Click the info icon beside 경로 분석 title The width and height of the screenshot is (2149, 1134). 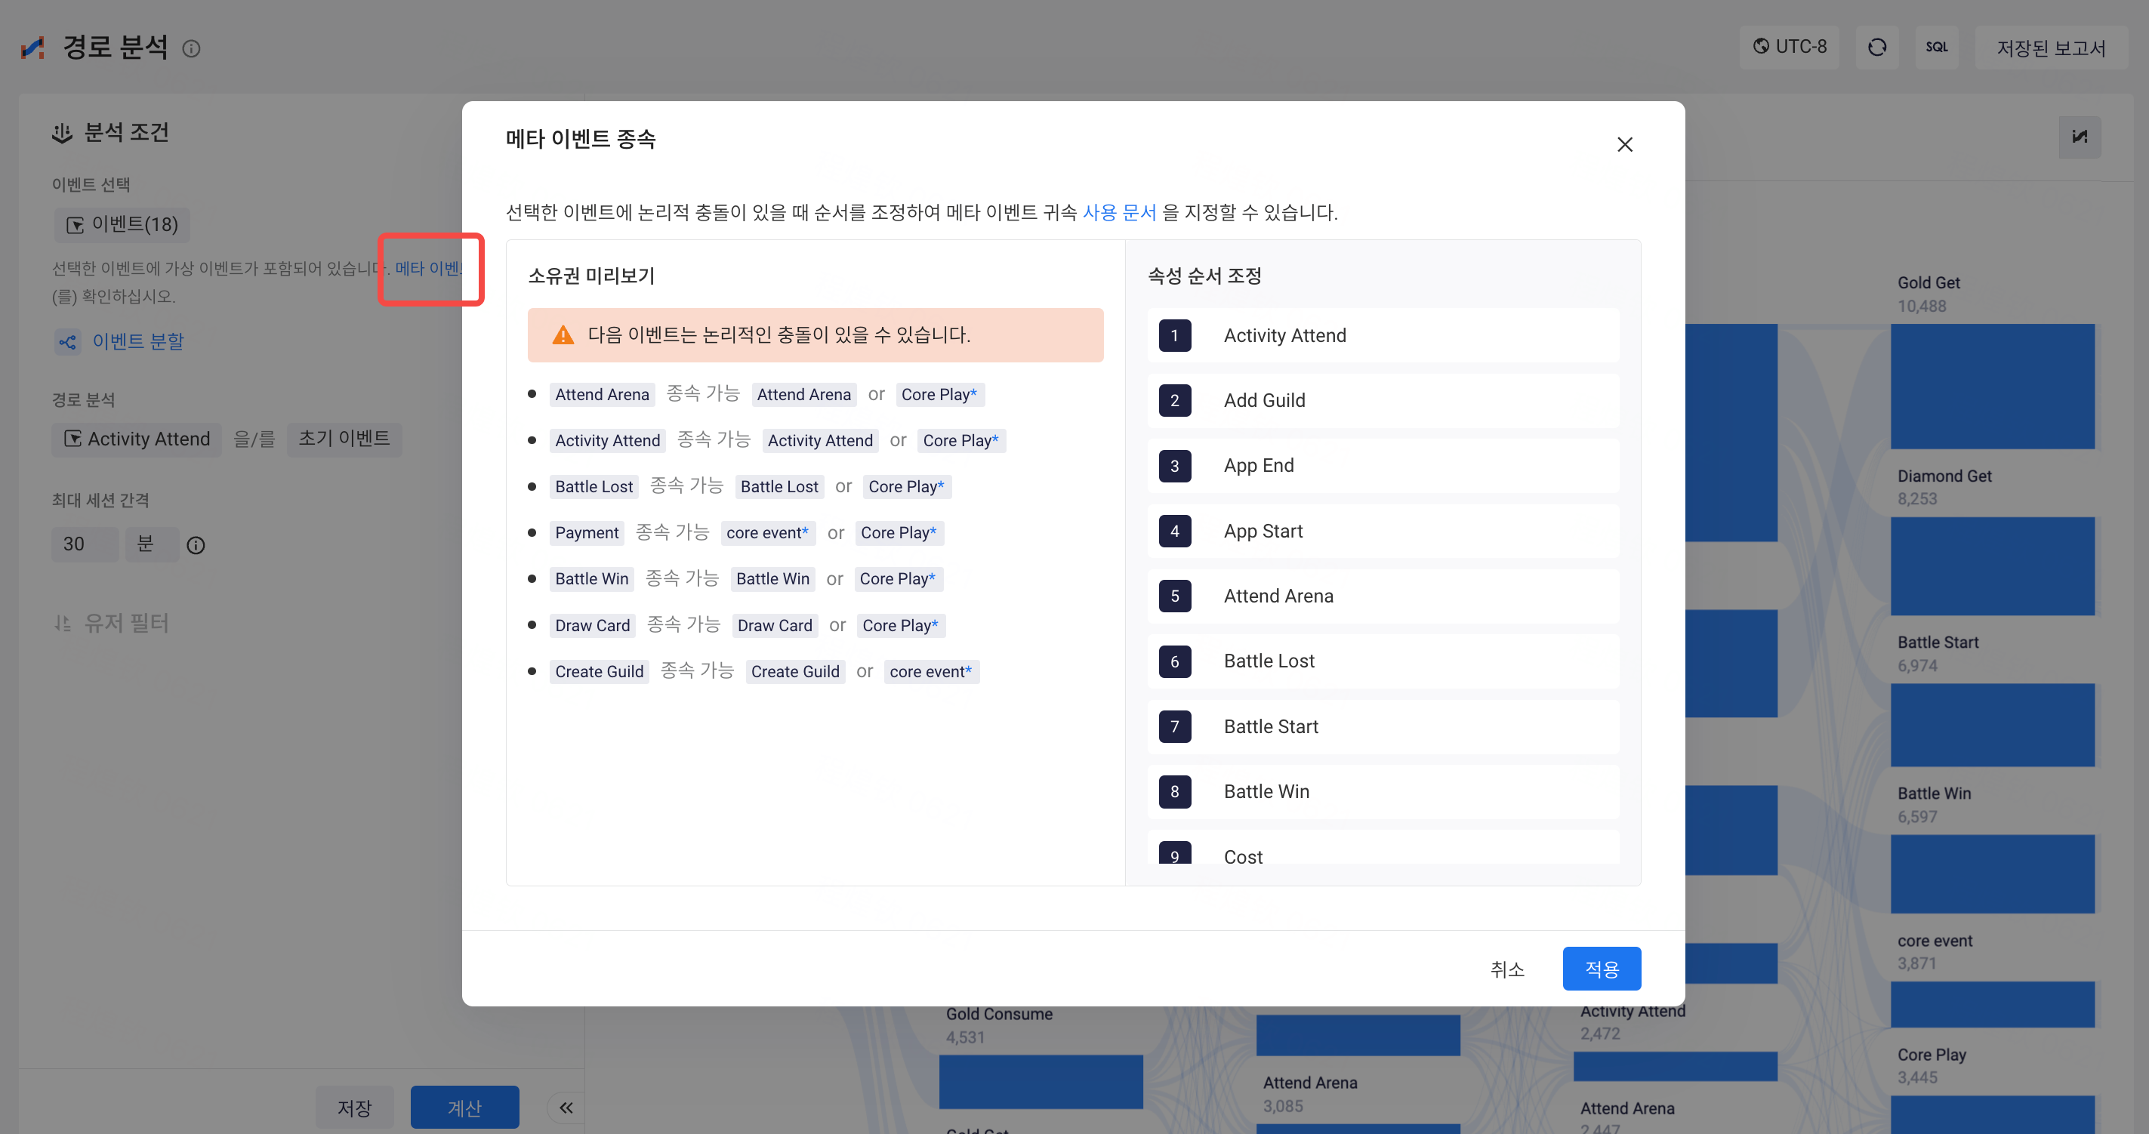191,49
